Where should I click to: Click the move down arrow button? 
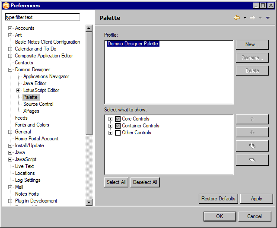[x=252, y=132]
